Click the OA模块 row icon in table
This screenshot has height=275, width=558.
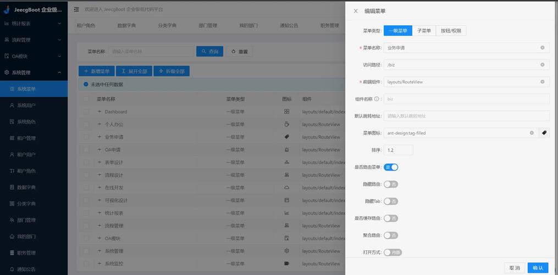287,238
